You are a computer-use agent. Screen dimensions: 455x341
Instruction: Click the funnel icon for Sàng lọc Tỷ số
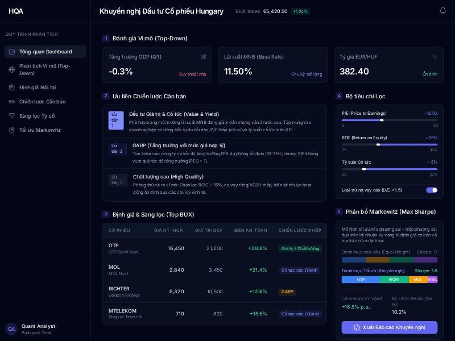[13, 116]
